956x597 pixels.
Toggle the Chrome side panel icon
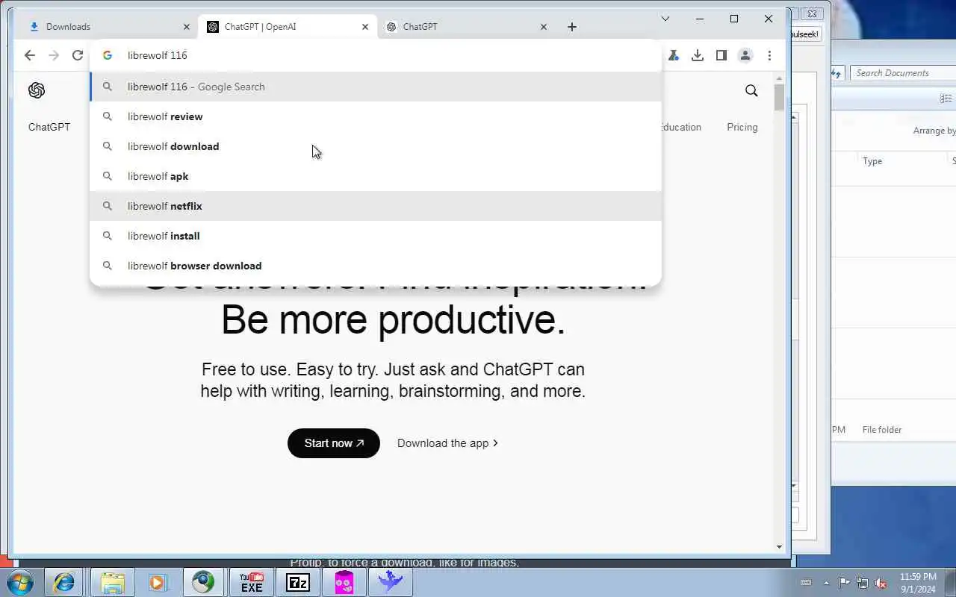[721, 55]
